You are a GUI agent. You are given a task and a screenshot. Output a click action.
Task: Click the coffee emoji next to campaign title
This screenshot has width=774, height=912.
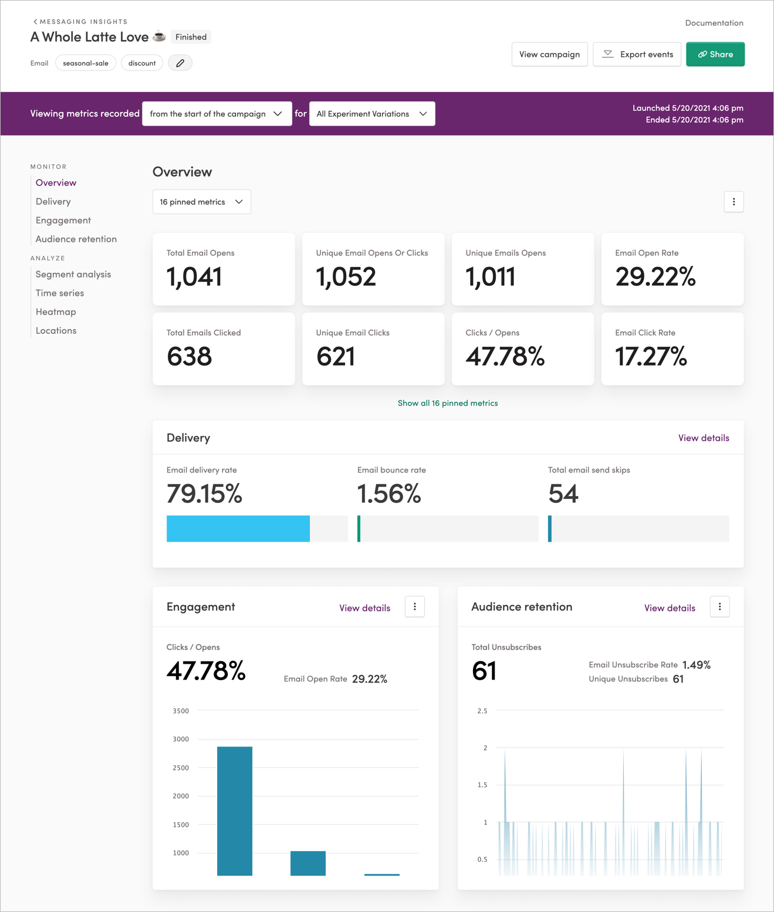(x=157, y=36)
